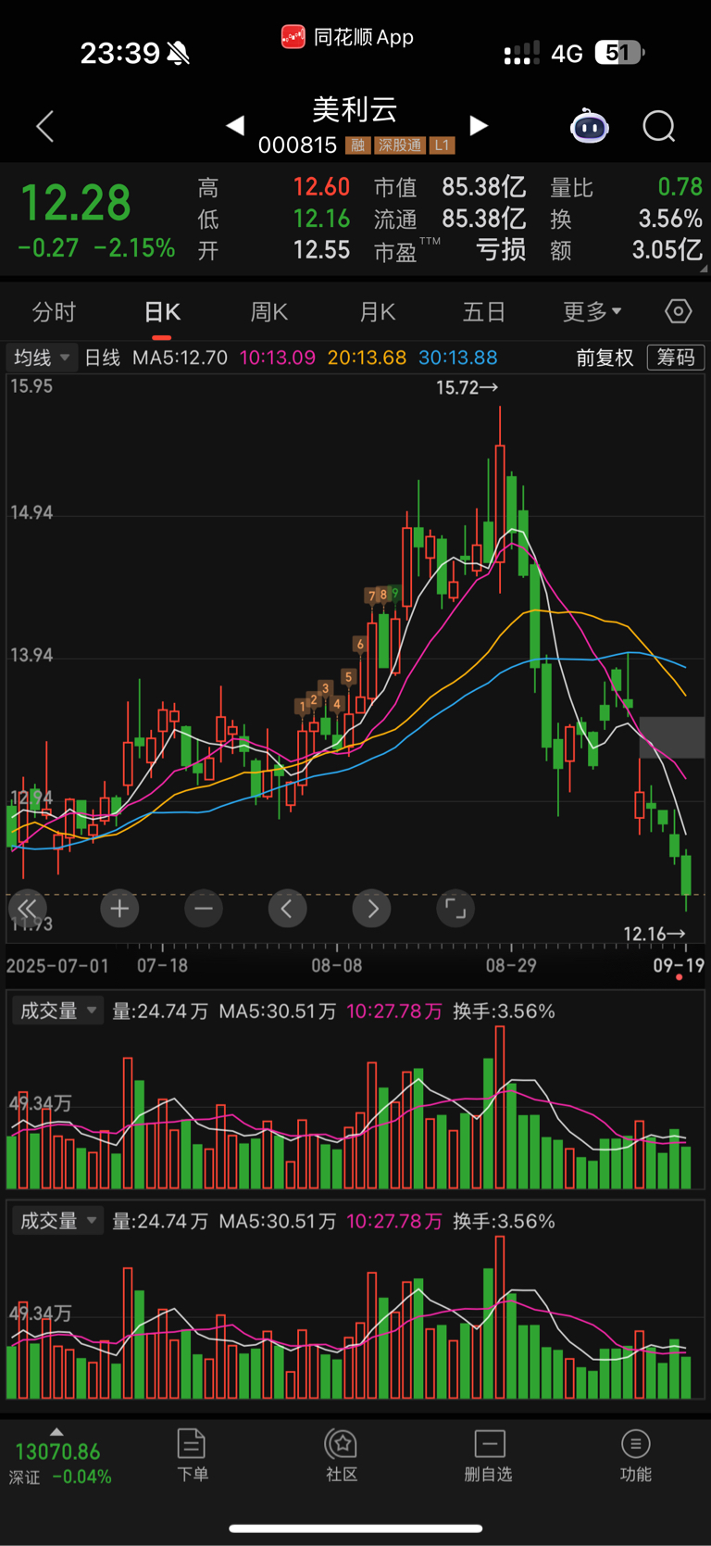Viewport: 711px width, 1546px height.
Task: Open 均线 indicator dropdown
Action: [42, 358]
